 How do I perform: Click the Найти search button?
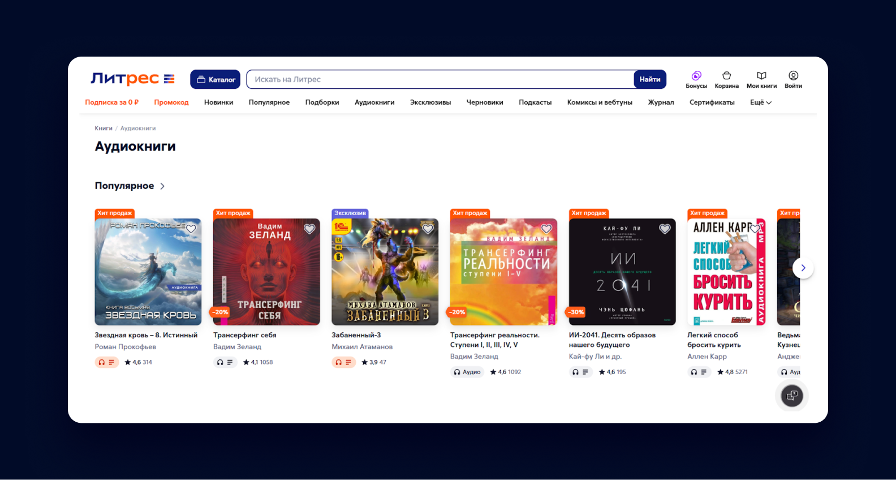[x=650, y=79]
